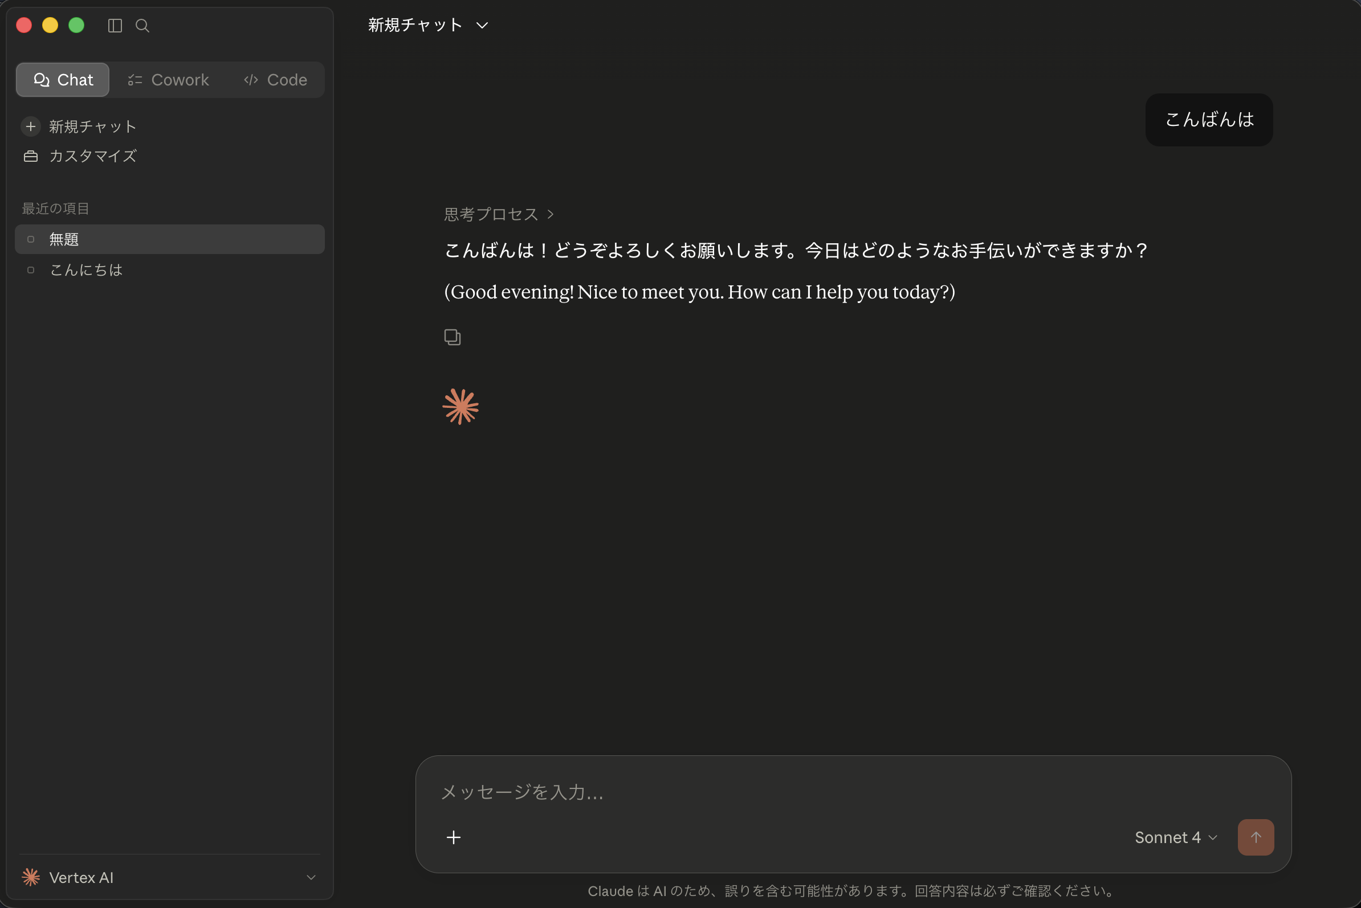Open the 新規チャット title dropdown
Image resolution: width=1361 pixels, height=908 pixels.
(x=428, y=25)
